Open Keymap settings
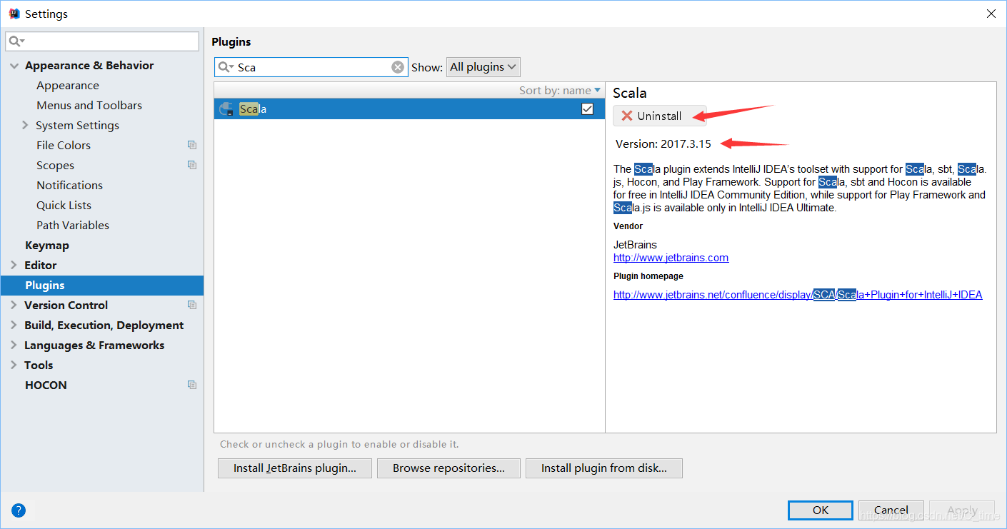Viewport: 1007px width, 529px height. tap(47, 245)
